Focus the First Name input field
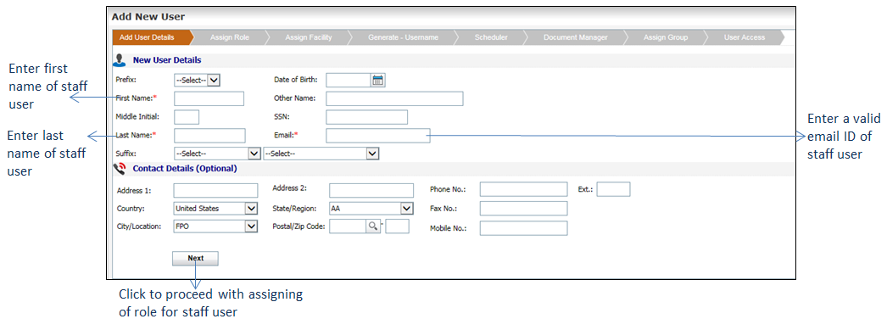 pos(209,98)
